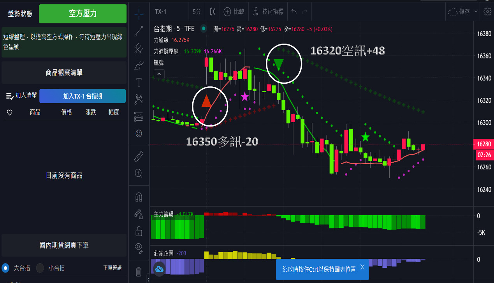Toggle hide all drawings eye icon

click(x=139, y=247)
